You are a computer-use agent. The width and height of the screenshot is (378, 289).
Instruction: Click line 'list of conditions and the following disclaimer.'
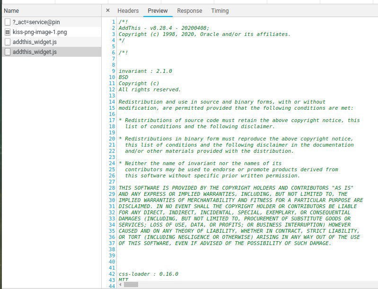pyautogui.click(x=200, y=126)
